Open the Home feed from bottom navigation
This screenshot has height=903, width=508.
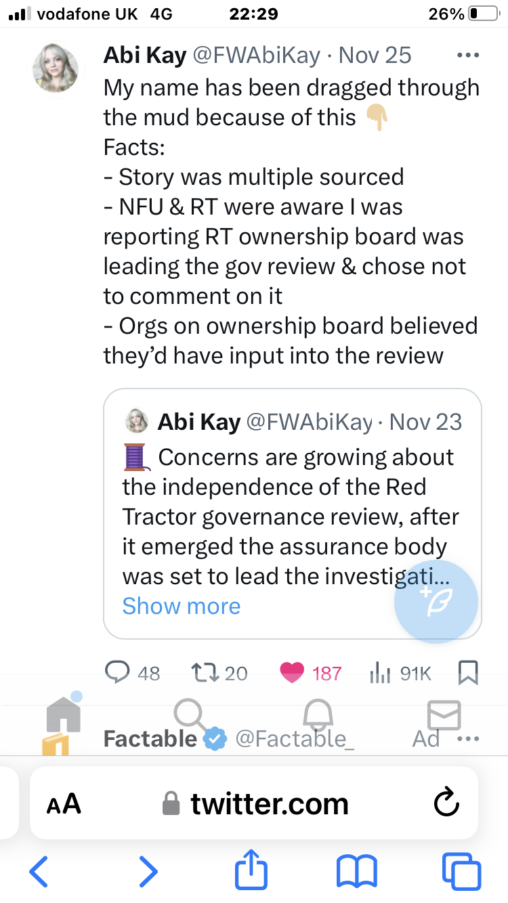coord(63,715)
